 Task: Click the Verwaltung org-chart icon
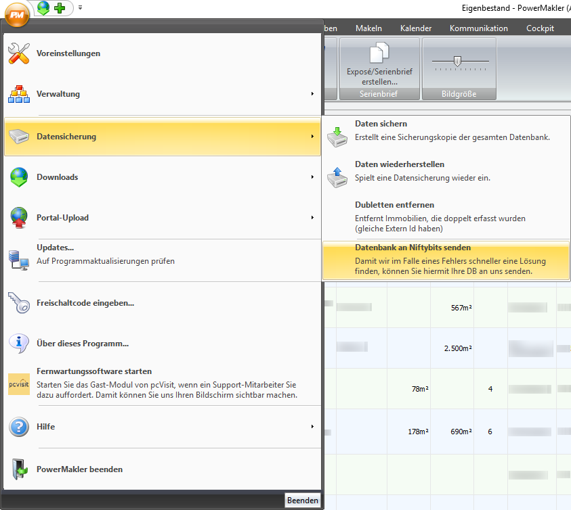point(19,94)
